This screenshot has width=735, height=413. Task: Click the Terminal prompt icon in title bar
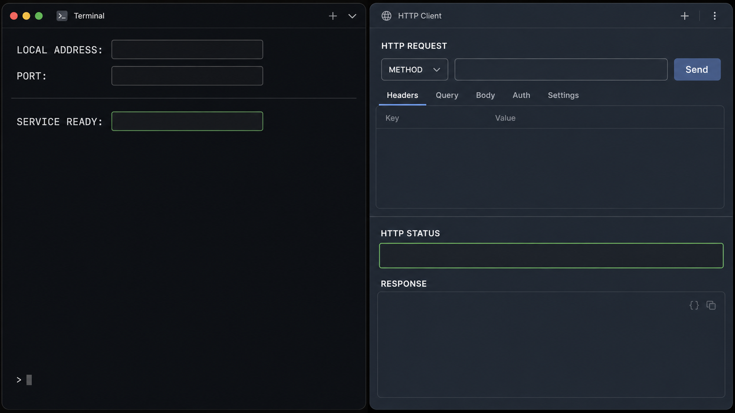coord(62,16)
